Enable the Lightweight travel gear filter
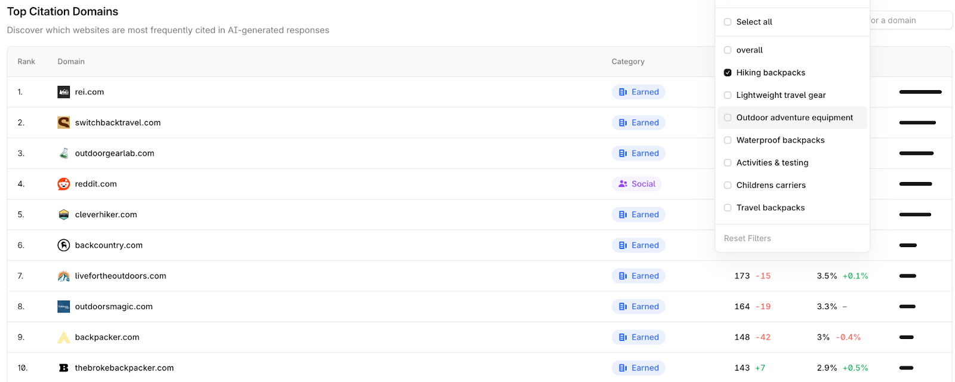Screen dimensions: 955x382 pos(728,95)
